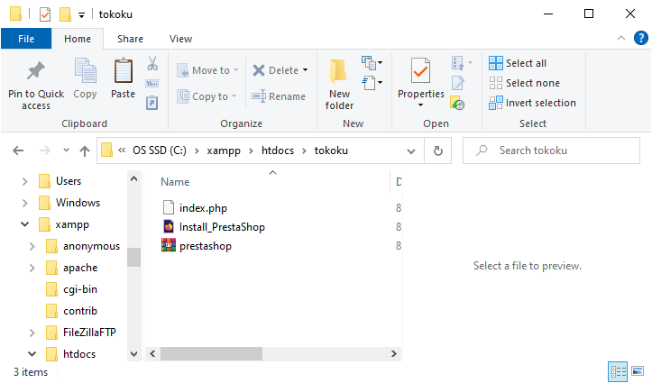This screenshot has width=652, height=383.
Task: Open Properties via the checkmark icon
Action: tap(420, 70)
